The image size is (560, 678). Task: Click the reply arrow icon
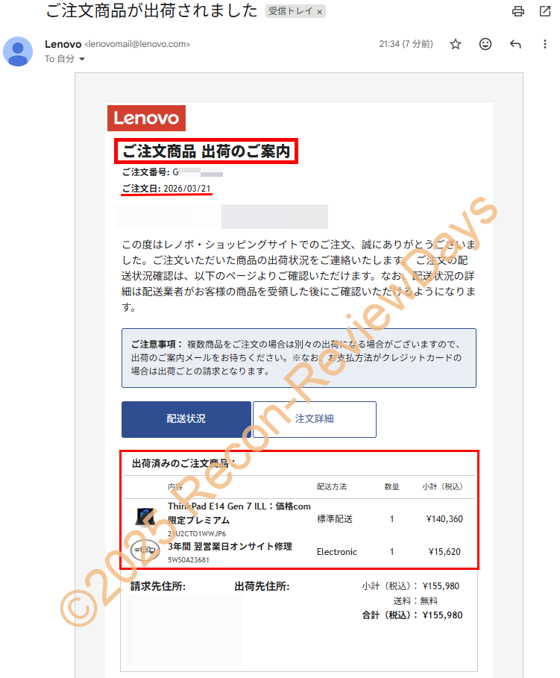[x=515, y=44]
